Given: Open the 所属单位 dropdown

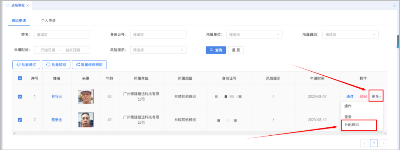Looking at the screenshot, I should coord(254,35).
